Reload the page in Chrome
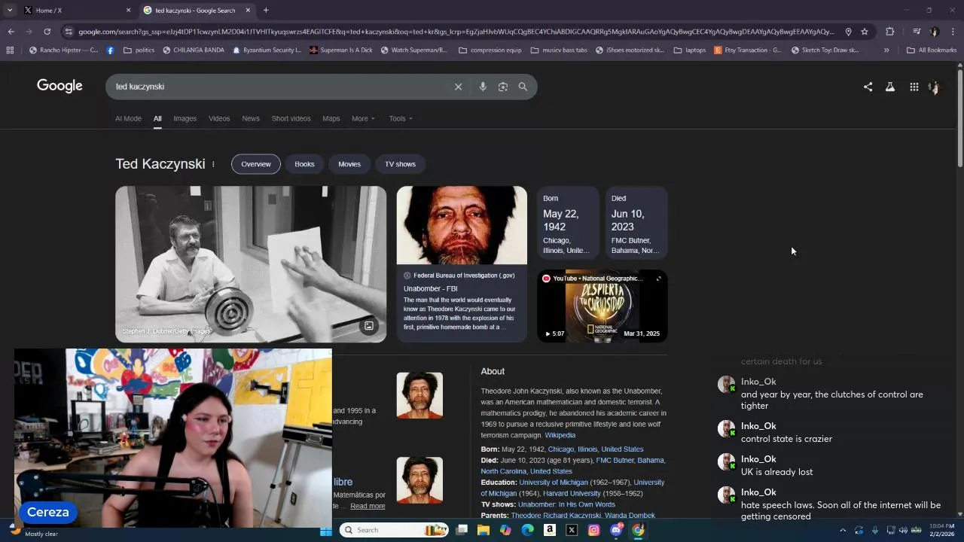 pos(47,32)
